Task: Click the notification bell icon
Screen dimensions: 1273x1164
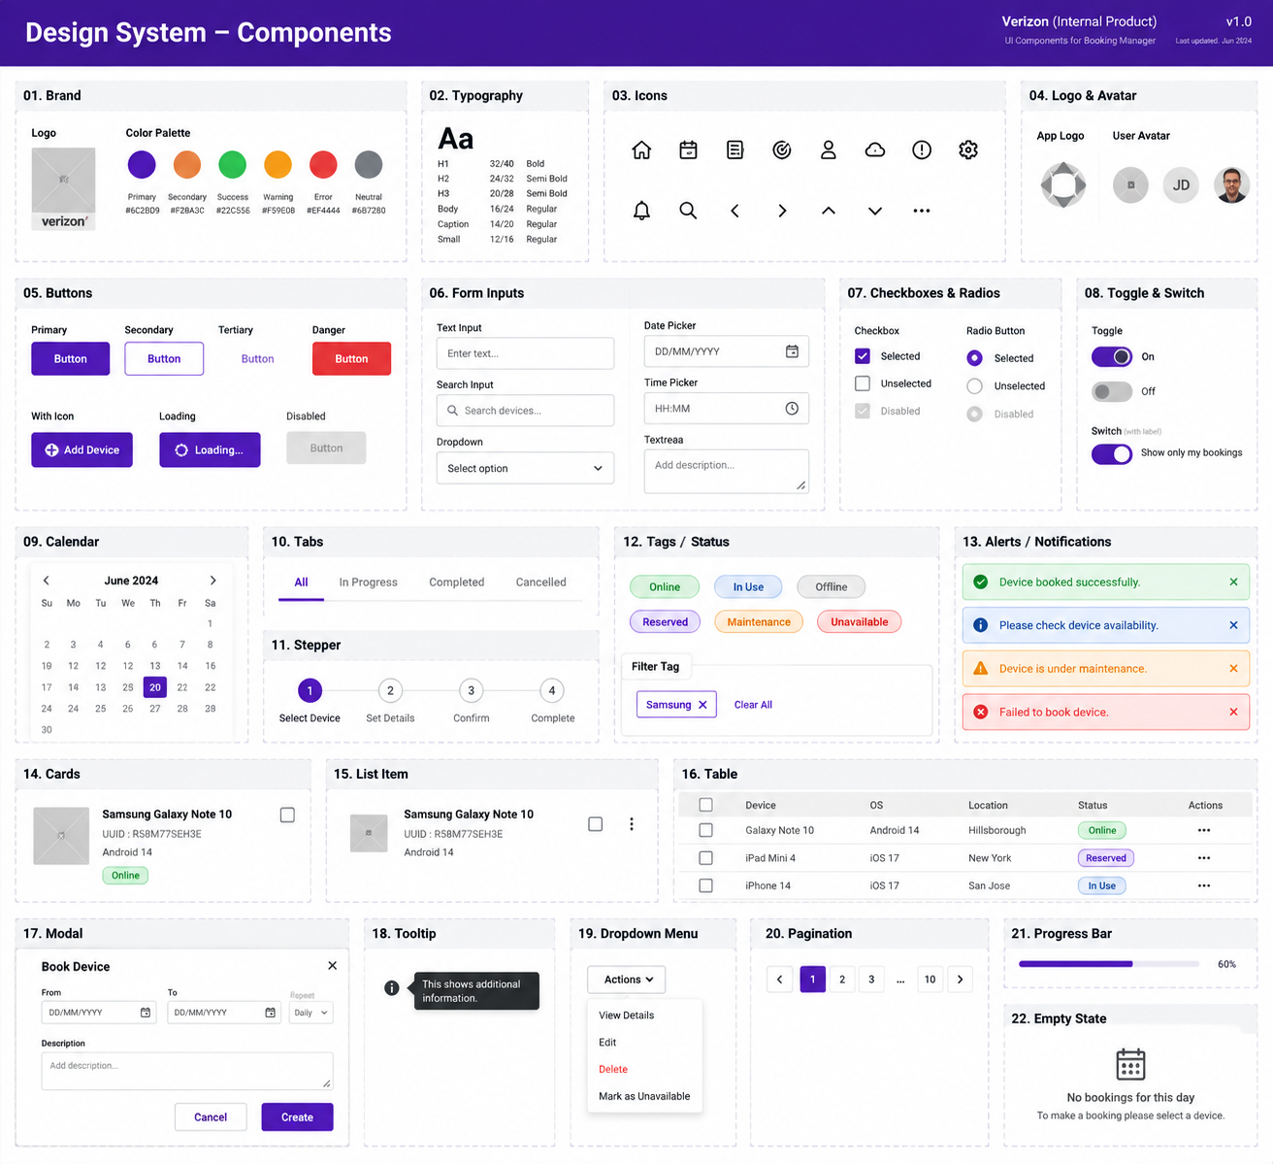Action: pyautogui.click(x=641, y=211)
